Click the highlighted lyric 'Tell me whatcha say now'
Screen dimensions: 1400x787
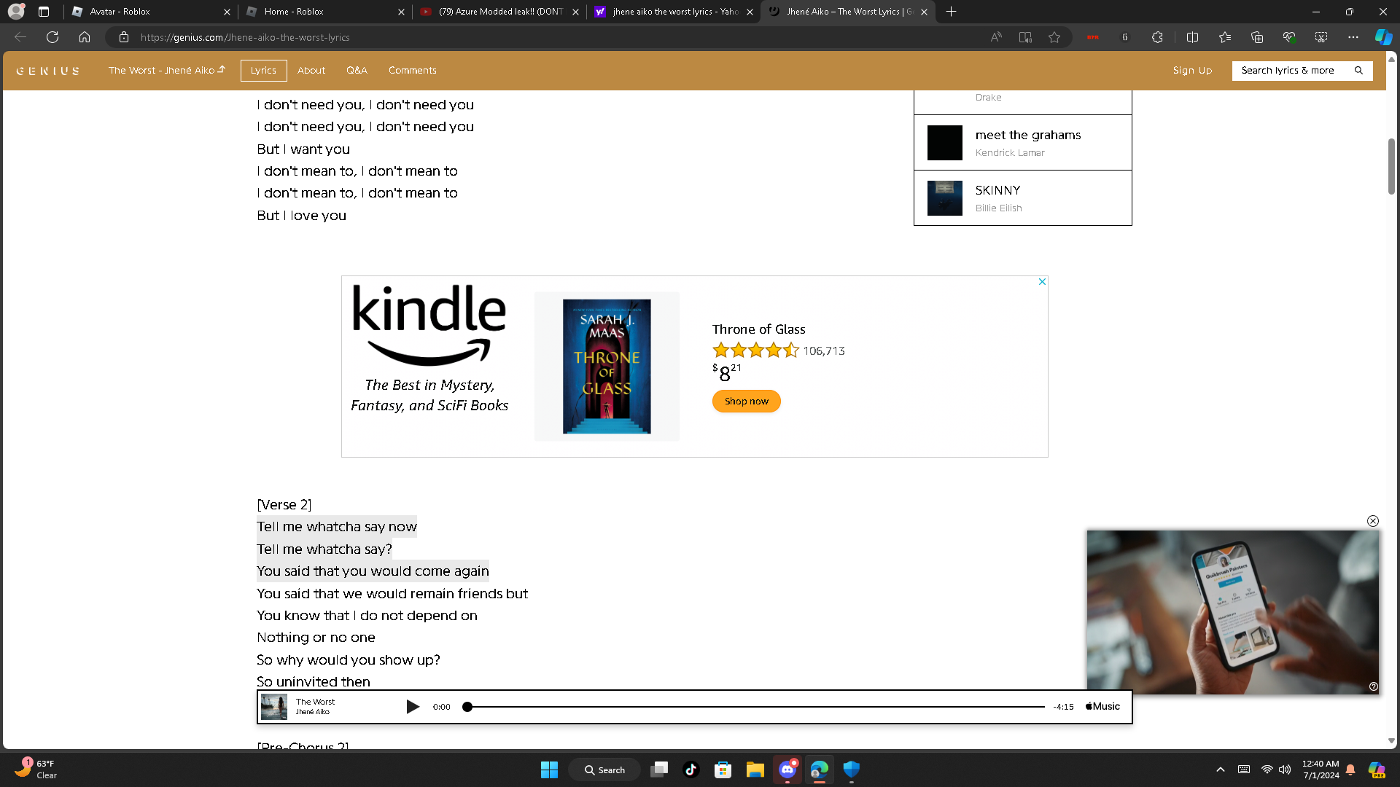pos(337,527)
